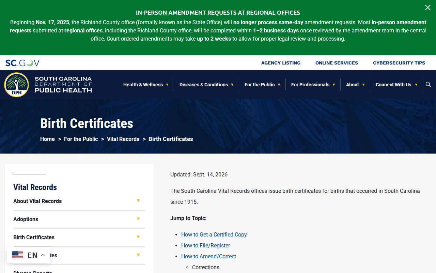Expand the sidebar arrow below Birth Certificates

coord(138,255)
